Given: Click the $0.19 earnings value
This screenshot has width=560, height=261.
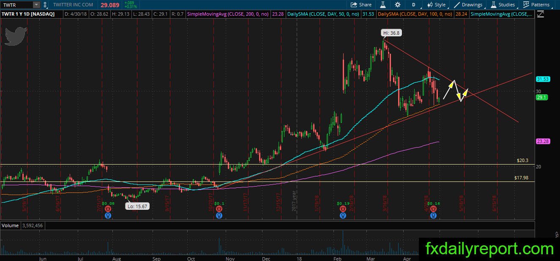Looking at the screenshot, I should click(342, 203).
